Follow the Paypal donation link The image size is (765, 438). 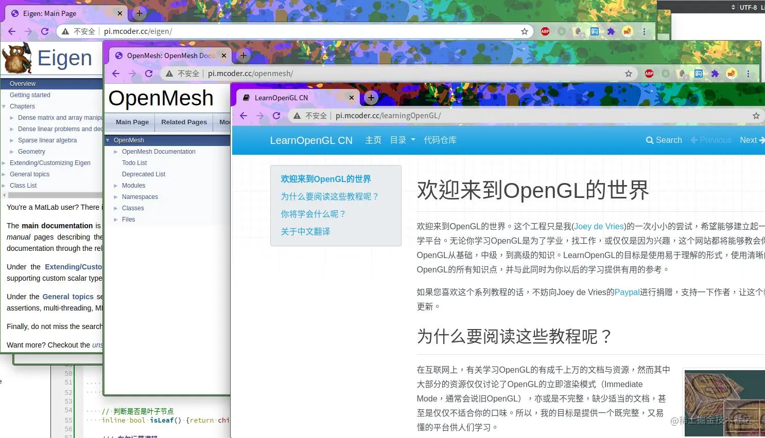627,292
